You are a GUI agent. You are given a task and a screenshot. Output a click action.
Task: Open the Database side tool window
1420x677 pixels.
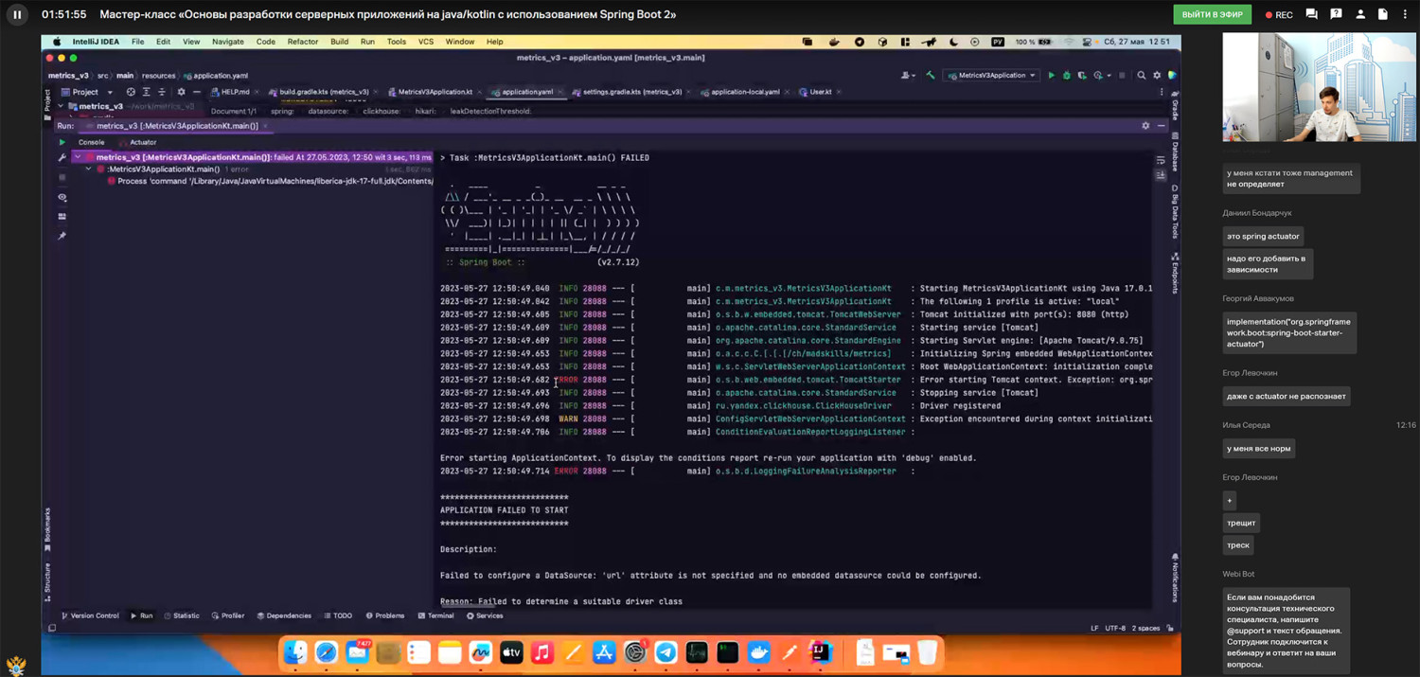[1175, 153]
